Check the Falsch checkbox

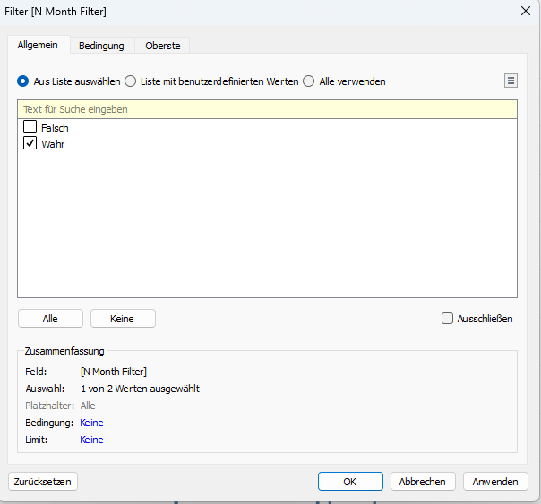pyautogui.click(x=30, y=127)
